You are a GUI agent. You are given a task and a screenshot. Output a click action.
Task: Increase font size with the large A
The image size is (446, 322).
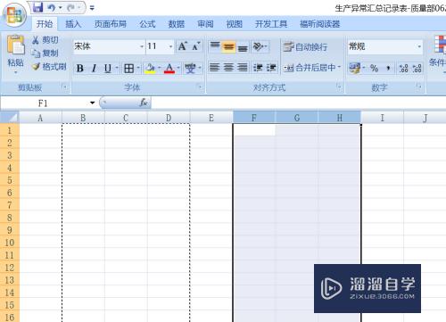point(182,46)
